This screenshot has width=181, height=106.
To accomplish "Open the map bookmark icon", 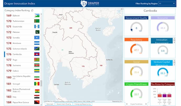I will click(119, 12).
